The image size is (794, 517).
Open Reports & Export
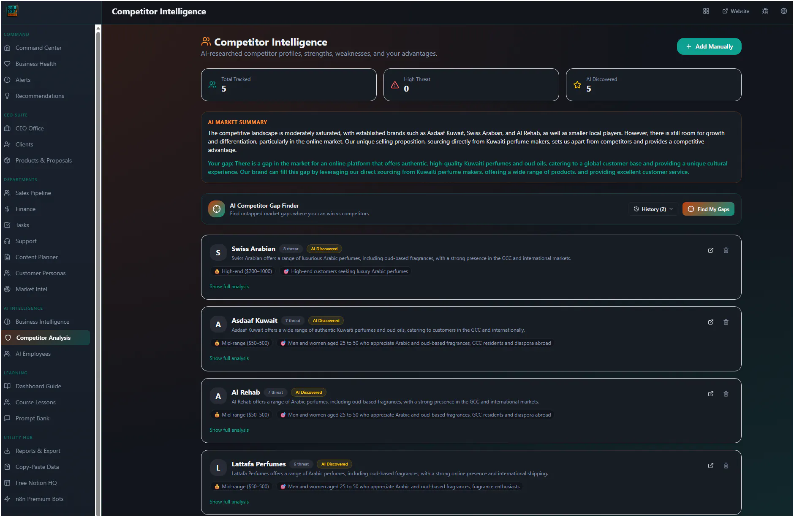pyautogui.click(x=46, y=451)
